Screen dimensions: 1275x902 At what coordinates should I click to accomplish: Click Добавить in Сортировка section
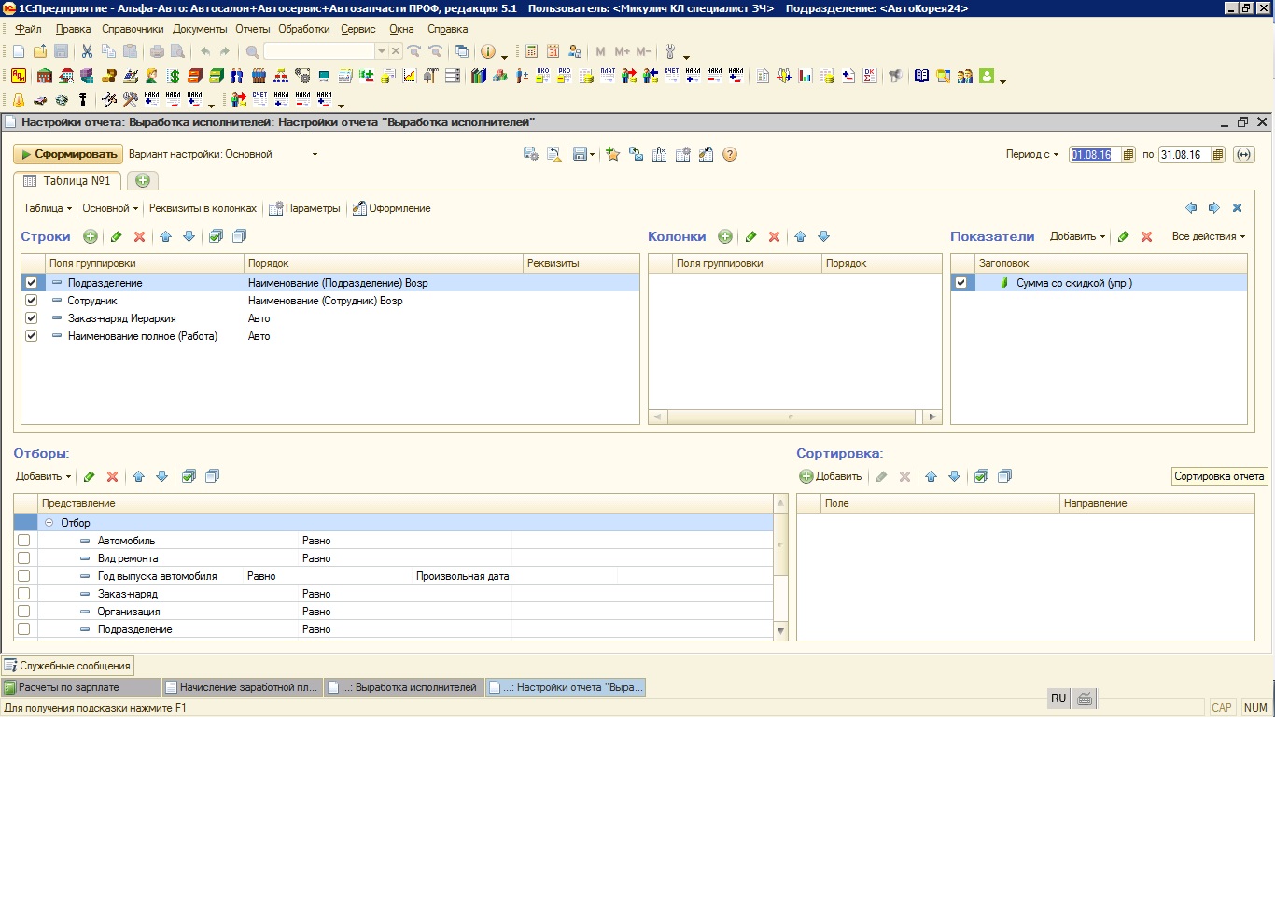831,477
